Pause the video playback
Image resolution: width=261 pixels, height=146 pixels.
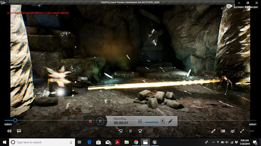tap(130, 131)
